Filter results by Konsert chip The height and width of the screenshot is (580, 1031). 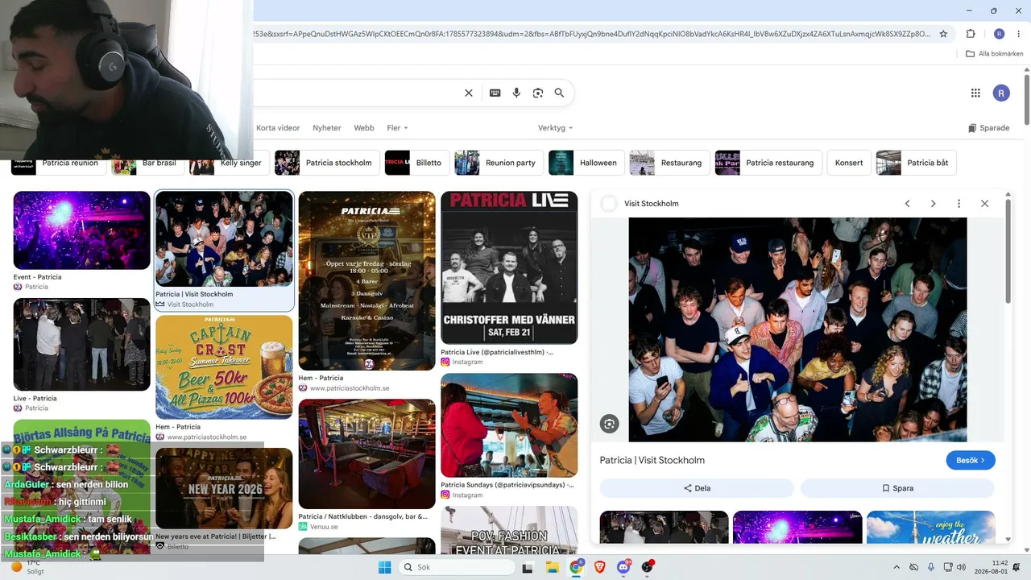[849, 163]
